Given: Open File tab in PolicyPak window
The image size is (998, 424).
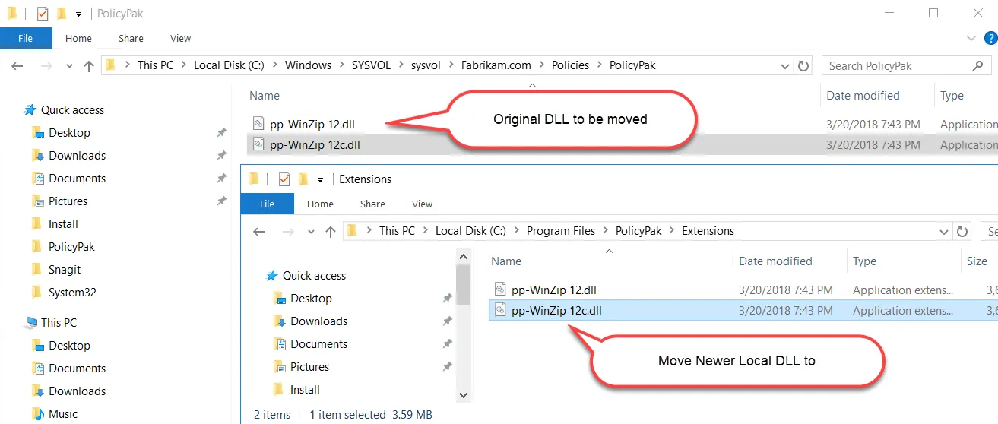Looking at the screenshot, I should coord(26,38).
